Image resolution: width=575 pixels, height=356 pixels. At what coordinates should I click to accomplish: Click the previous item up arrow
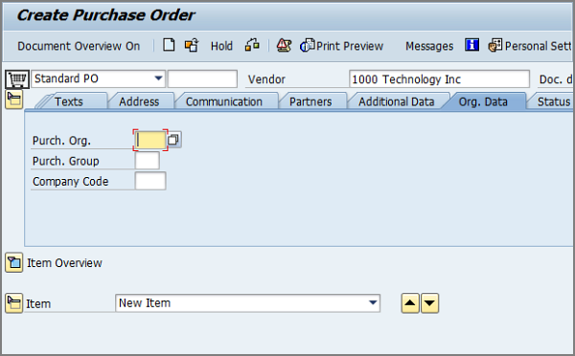point(410,303)
